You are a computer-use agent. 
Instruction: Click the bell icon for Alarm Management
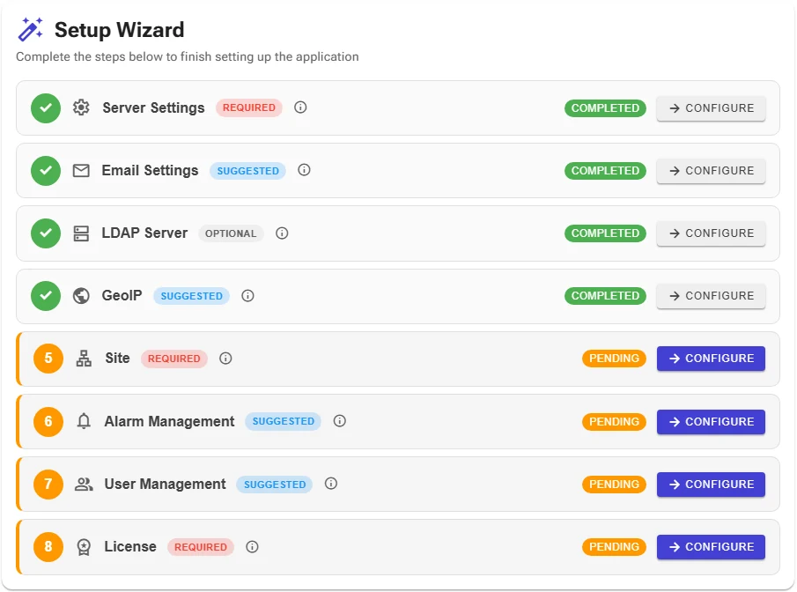pyautogui.click(x=84, y=421)
